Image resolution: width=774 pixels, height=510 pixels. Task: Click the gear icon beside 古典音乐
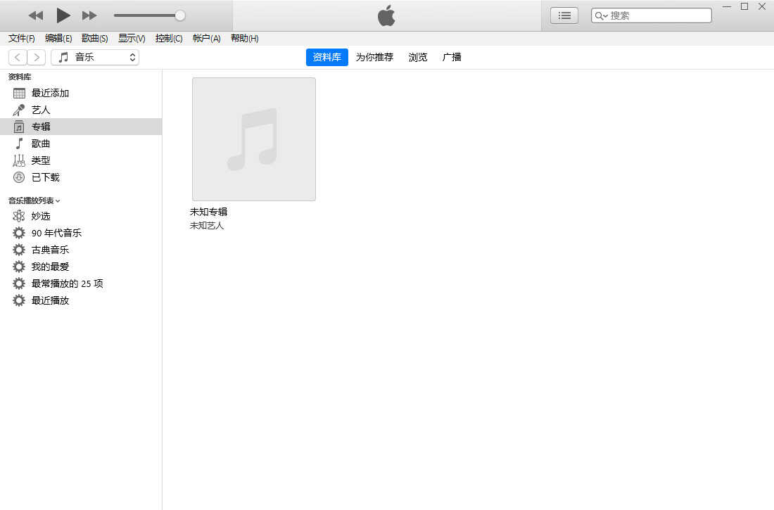tap(19, 250)
